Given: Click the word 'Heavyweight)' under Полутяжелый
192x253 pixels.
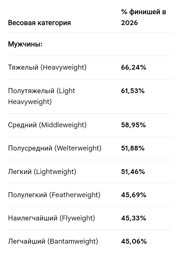Looking at the screenshot, I should coord(30,102).
